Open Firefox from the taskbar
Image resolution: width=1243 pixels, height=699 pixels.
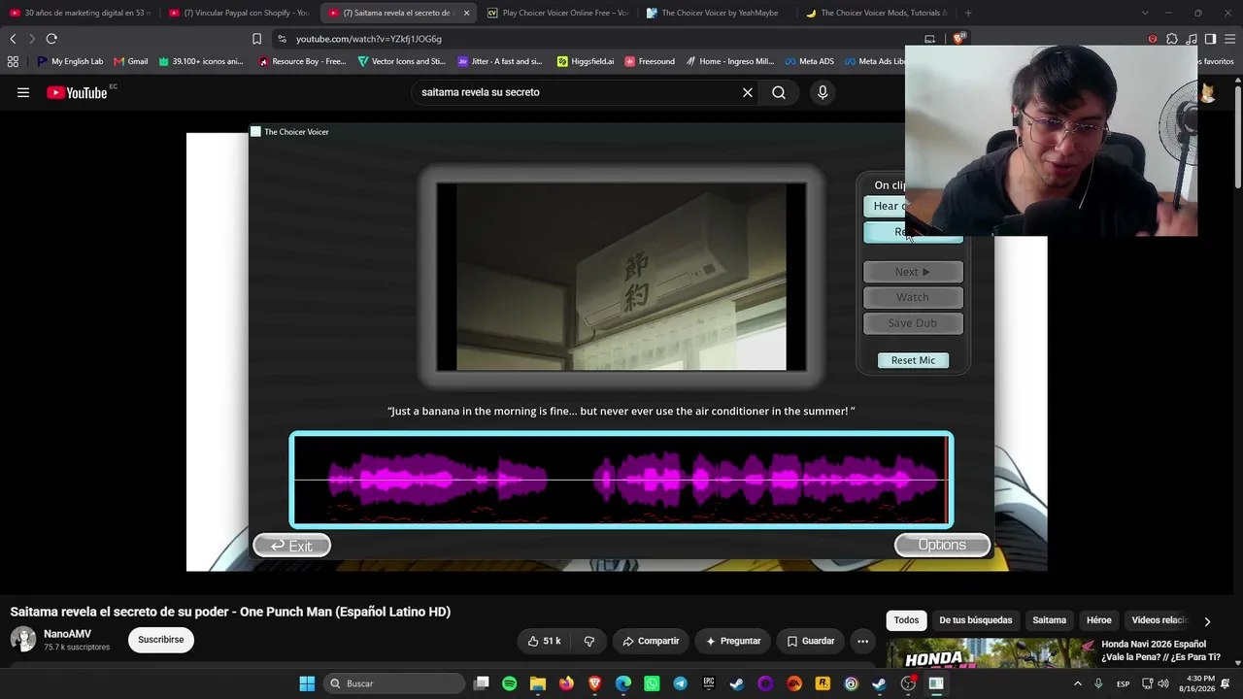click(x=566, y=683)
